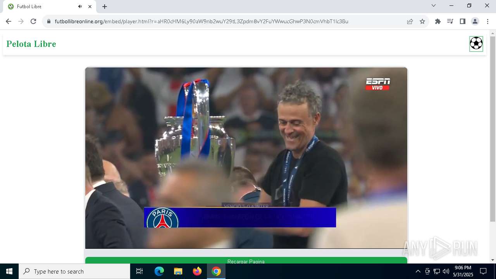Click the browser forward arrow

[x=21, y=21]
